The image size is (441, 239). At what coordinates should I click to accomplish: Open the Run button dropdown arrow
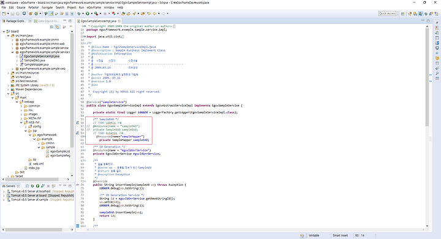point(91,13)
